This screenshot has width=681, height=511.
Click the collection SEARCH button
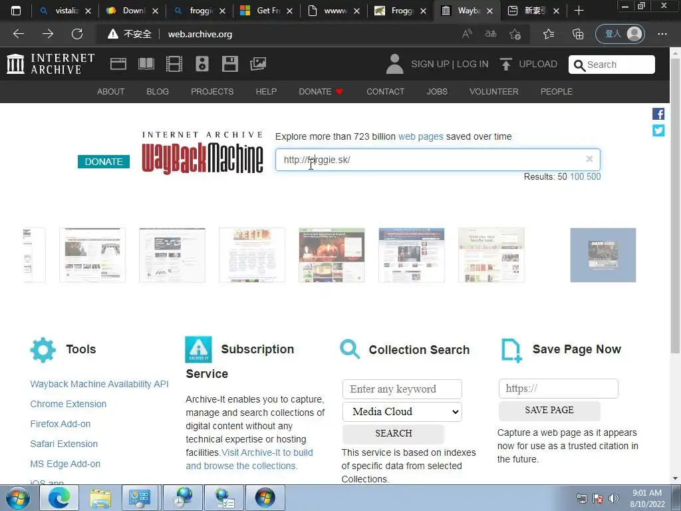394,433
